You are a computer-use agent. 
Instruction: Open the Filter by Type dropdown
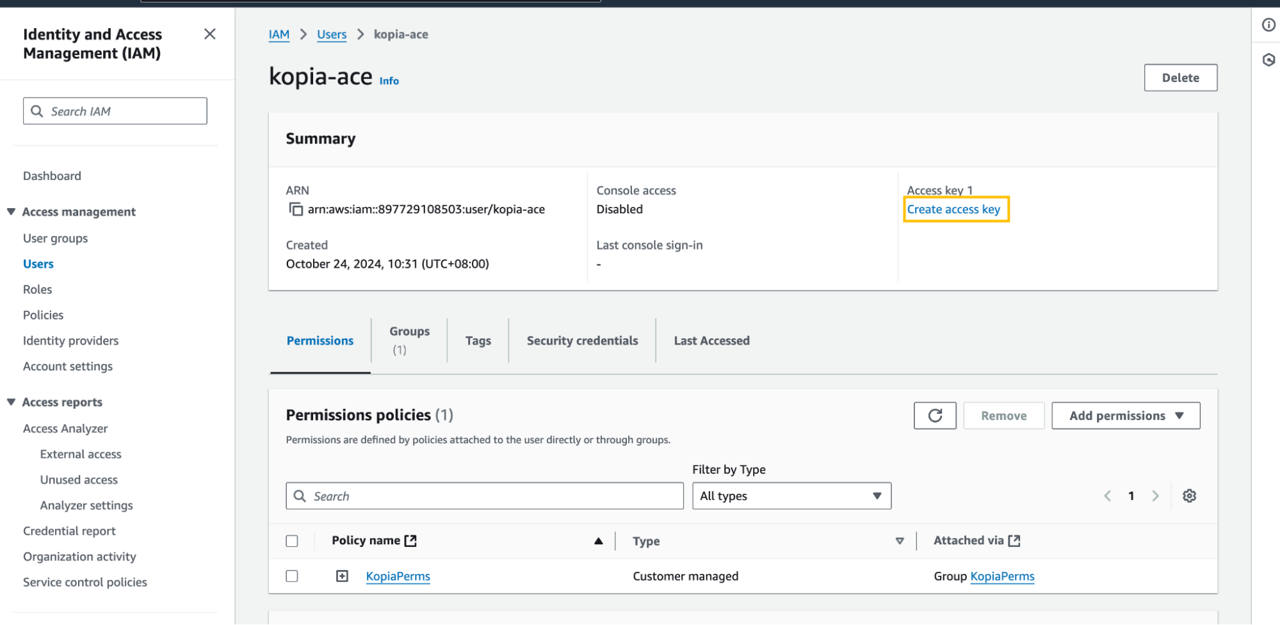(x=791, y=496)
